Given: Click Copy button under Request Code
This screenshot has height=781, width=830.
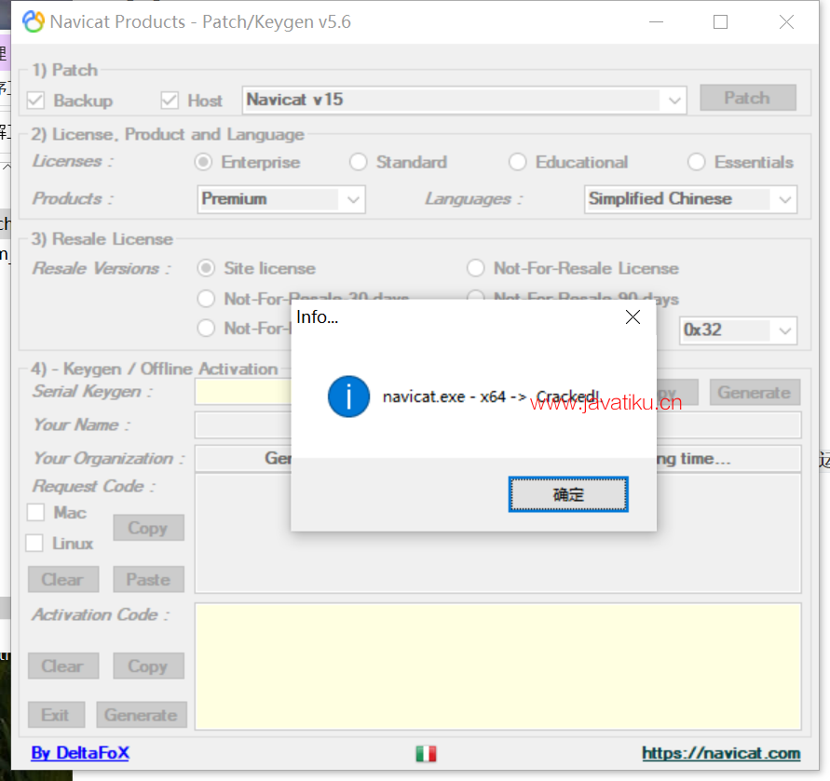Looking at the screenshot, I should point(148,528).
